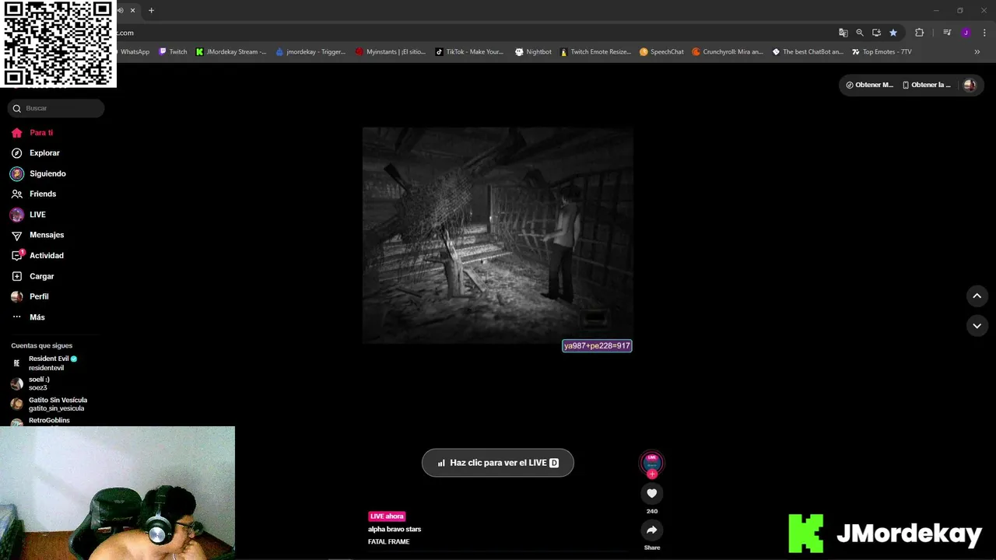This screenshot has height=560, width=996.
Task: Open The best ChatBot bookmark
Action: click(x=808, y=52)
